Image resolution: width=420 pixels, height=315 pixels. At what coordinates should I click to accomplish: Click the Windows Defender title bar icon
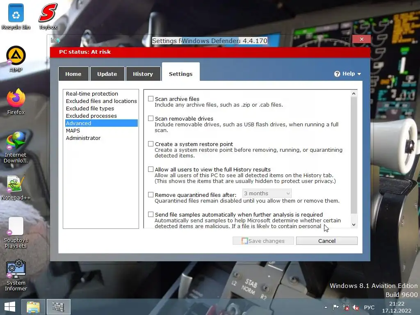pos(55,41)
